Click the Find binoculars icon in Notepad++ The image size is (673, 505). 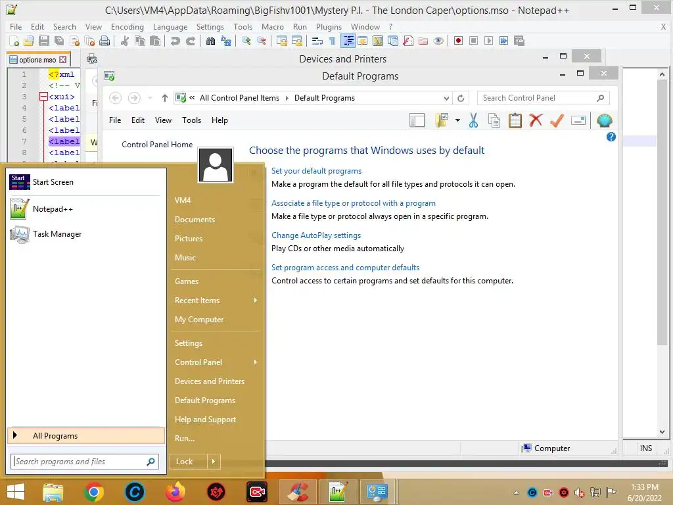click(210, 41)
